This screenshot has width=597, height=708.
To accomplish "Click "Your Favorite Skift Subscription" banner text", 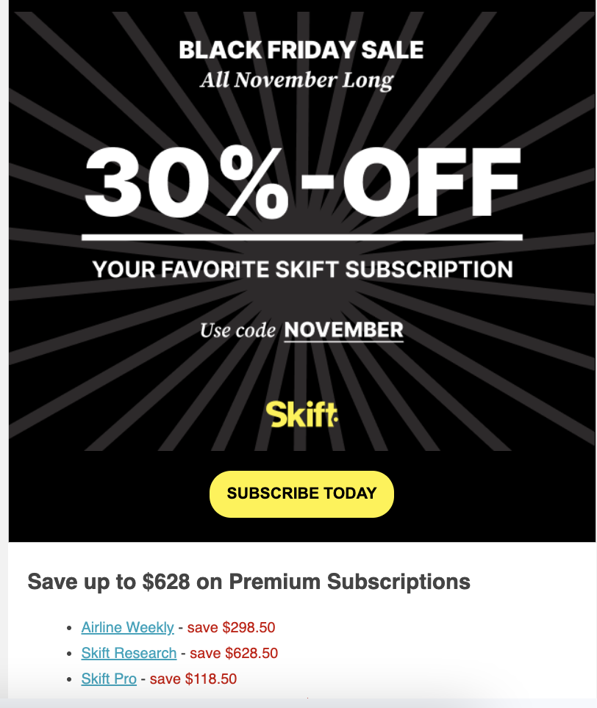I will [302, 269].
